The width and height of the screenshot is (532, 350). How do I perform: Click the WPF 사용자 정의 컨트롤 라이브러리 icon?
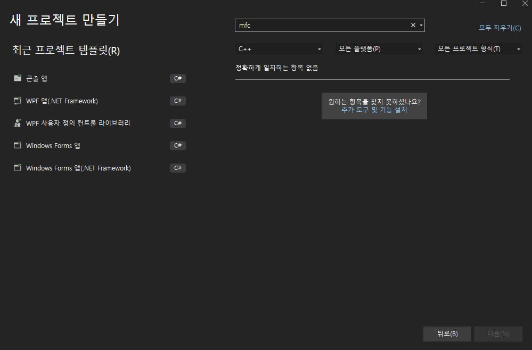[18, 123]
